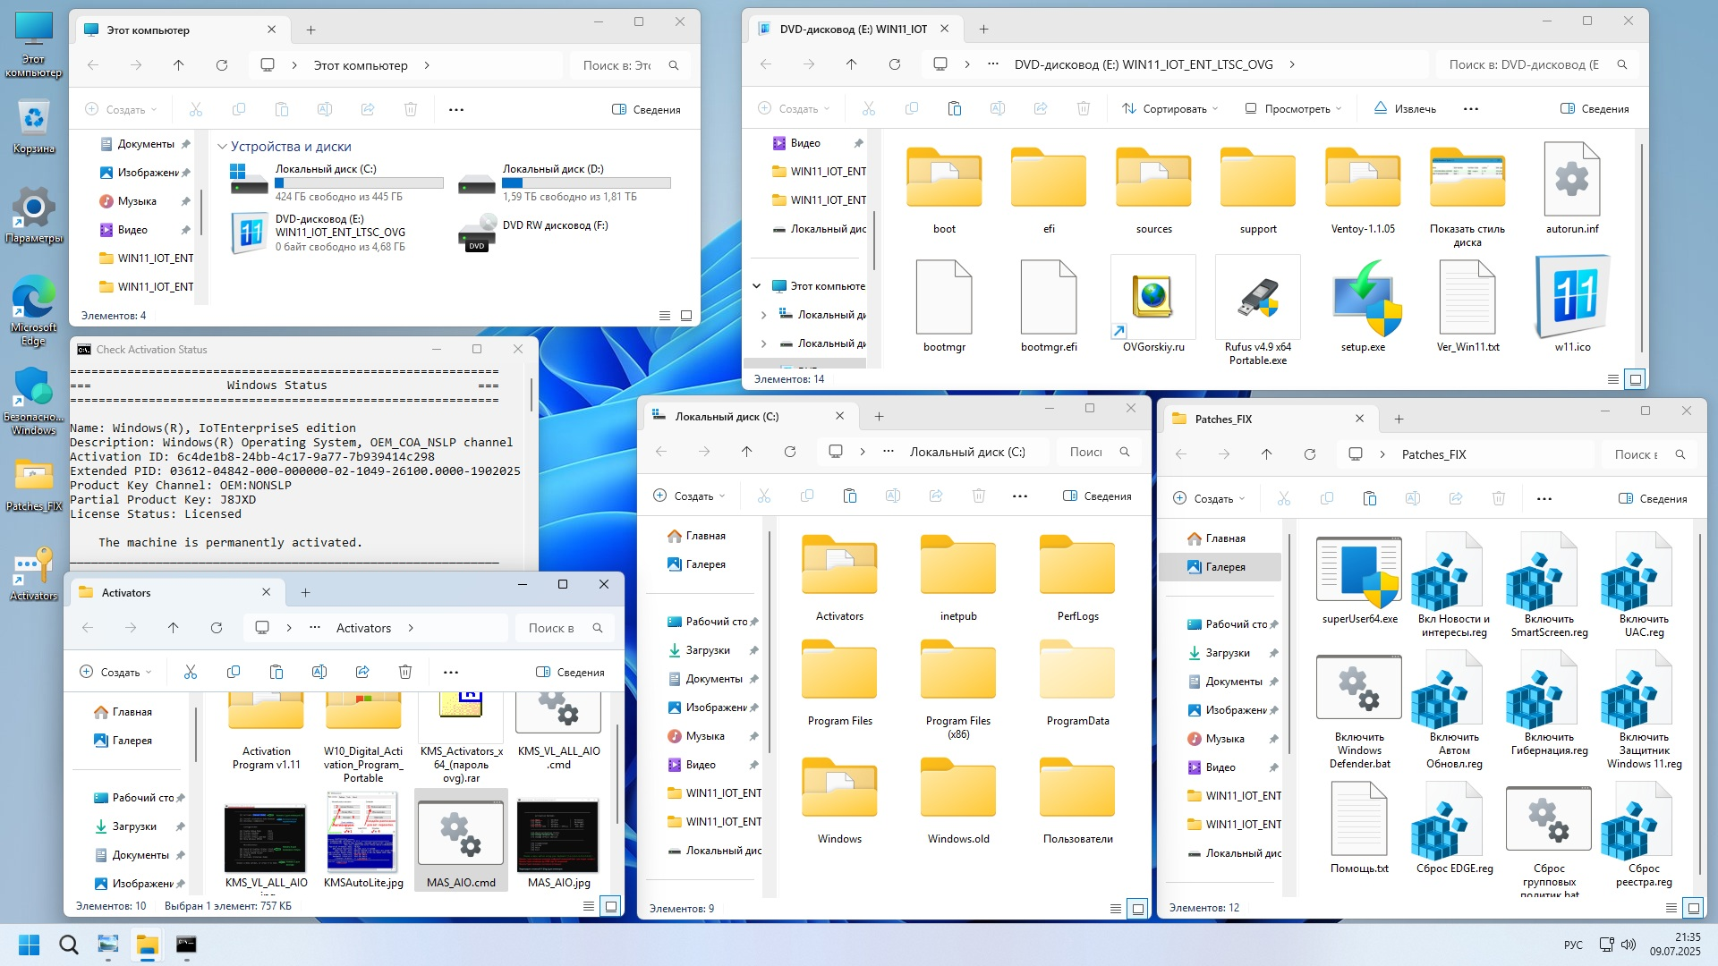Screen dimensions: 1718x966
Task: Click Создать button in Activators window
Action: [x=115, y=672]
